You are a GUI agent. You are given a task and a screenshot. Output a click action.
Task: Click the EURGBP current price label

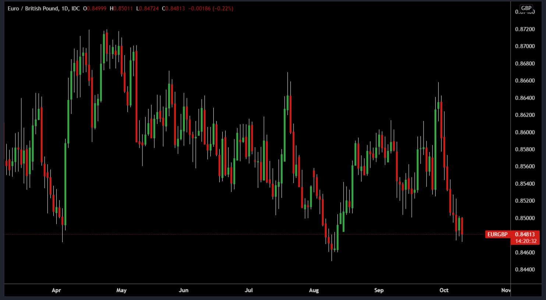497,234
